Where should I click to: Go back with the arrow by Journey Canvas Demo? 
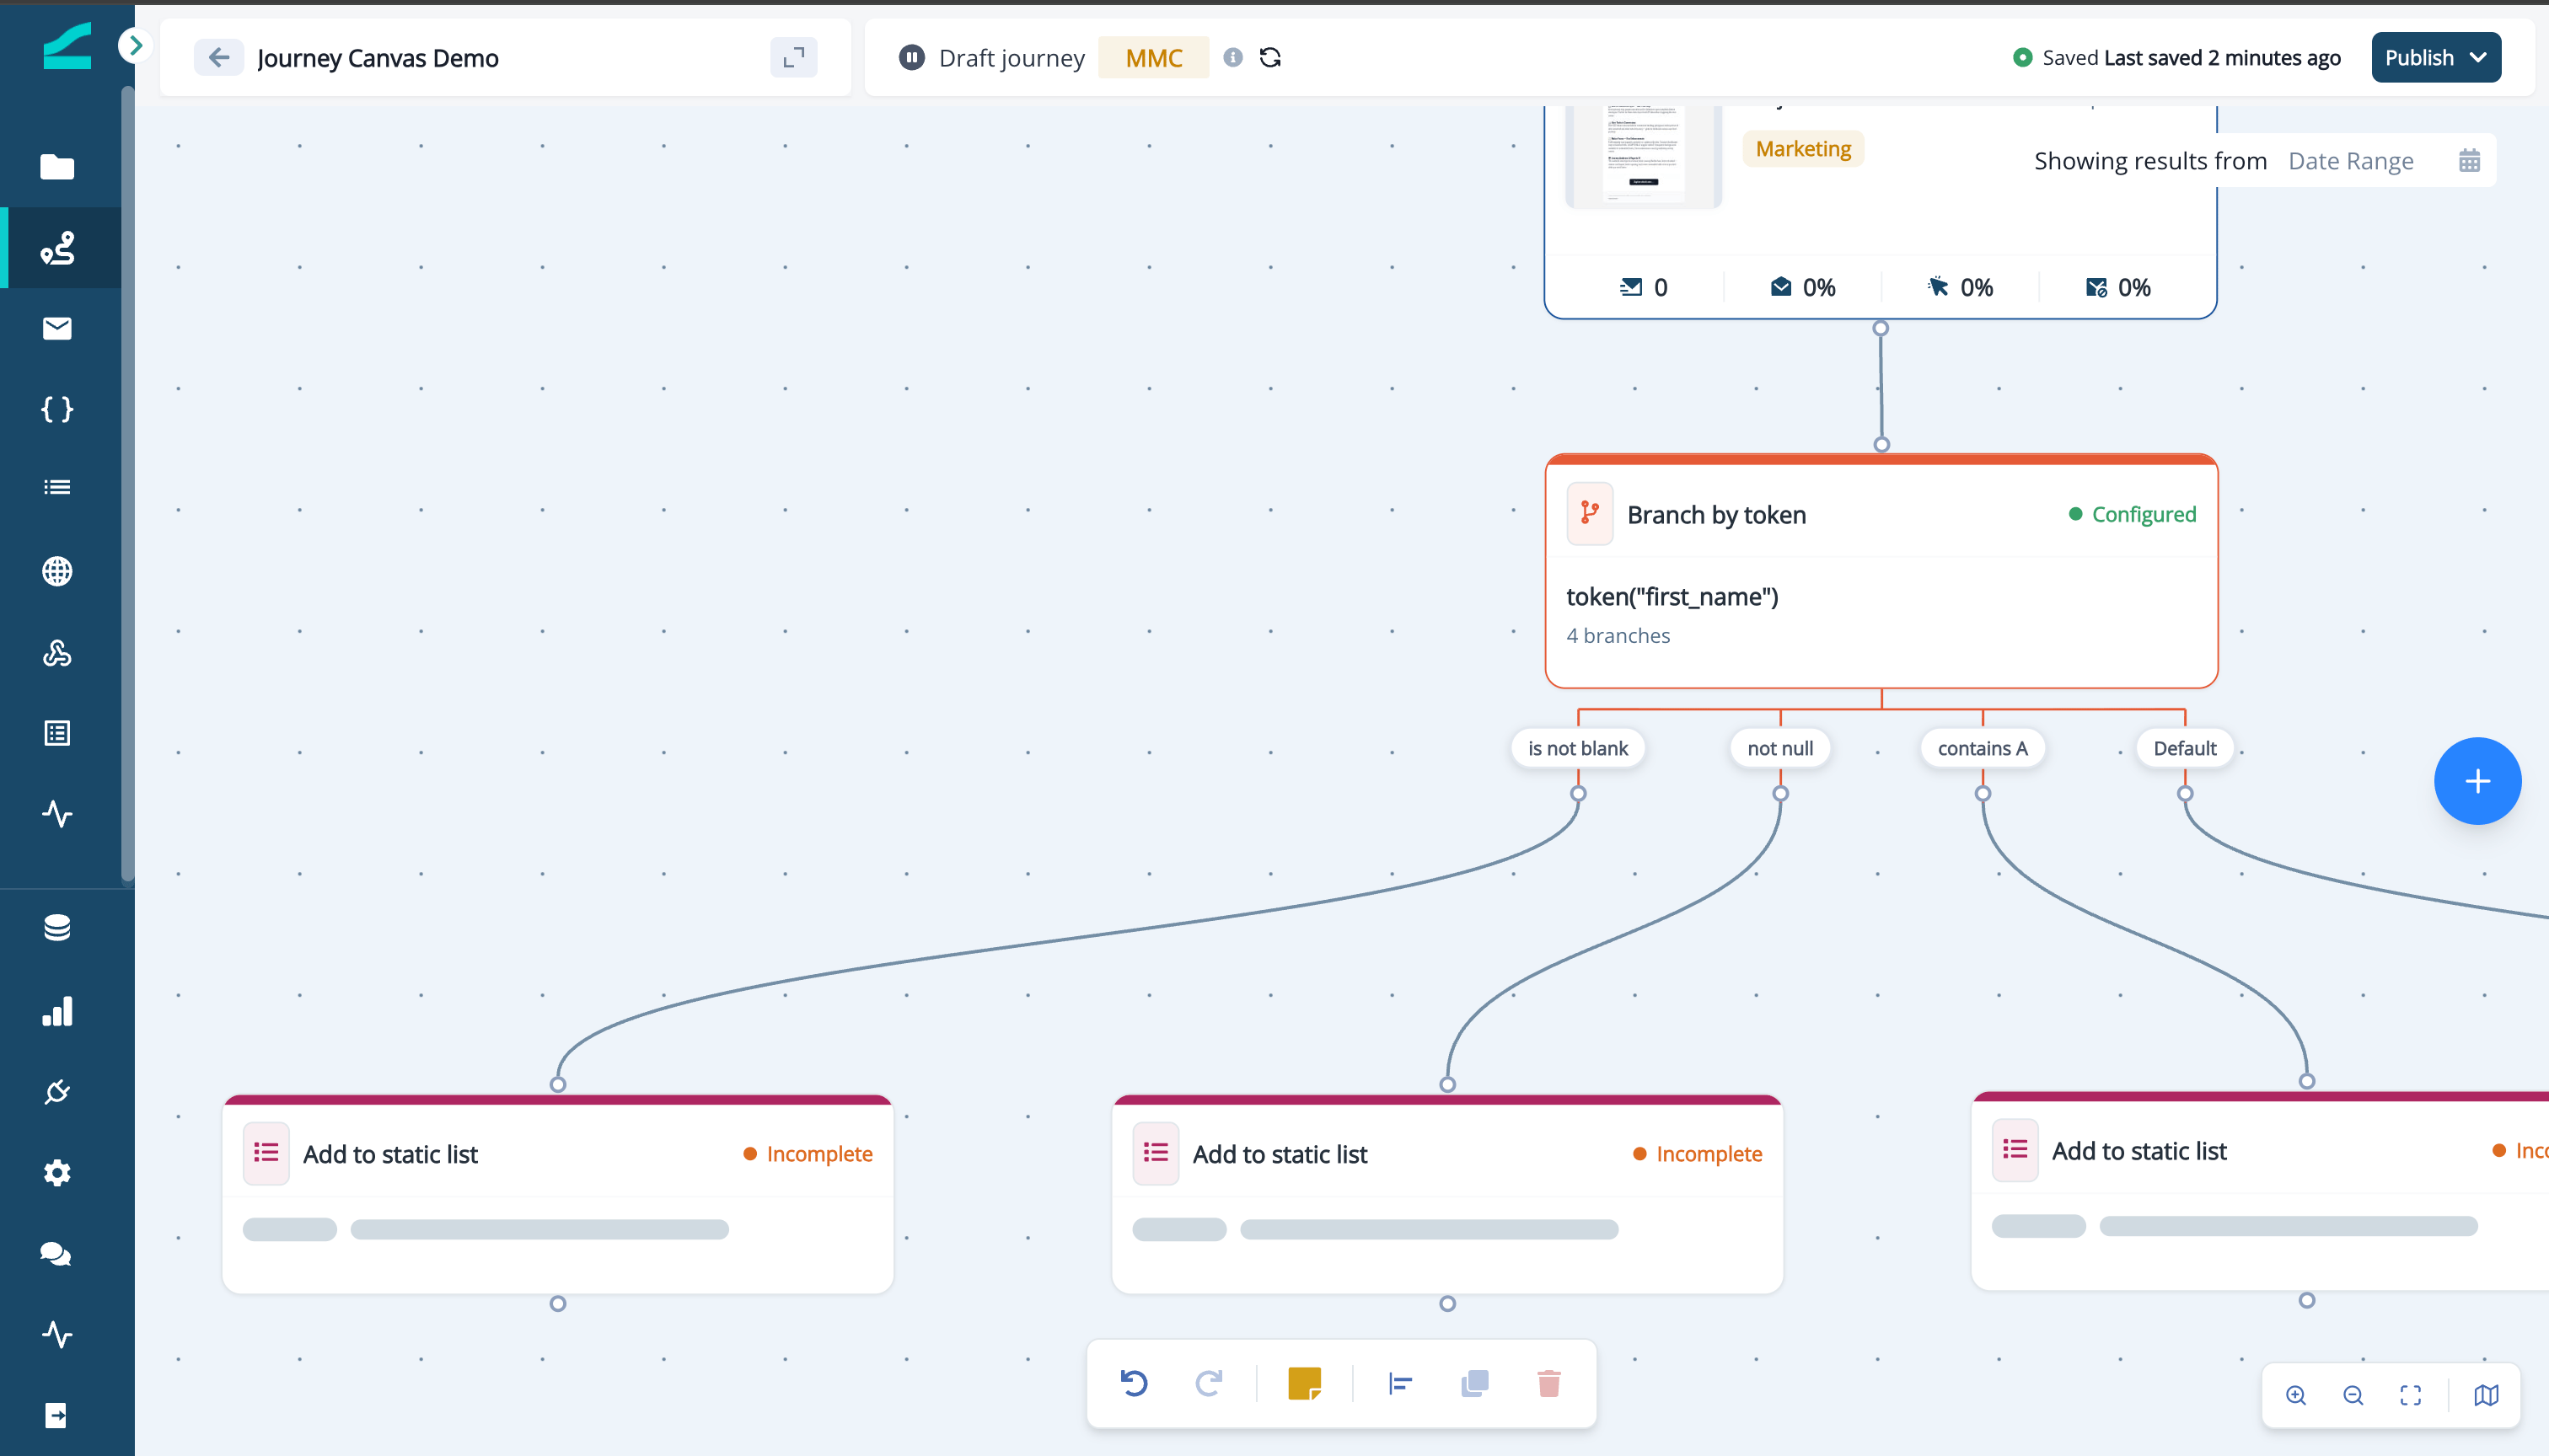point(218,58)
